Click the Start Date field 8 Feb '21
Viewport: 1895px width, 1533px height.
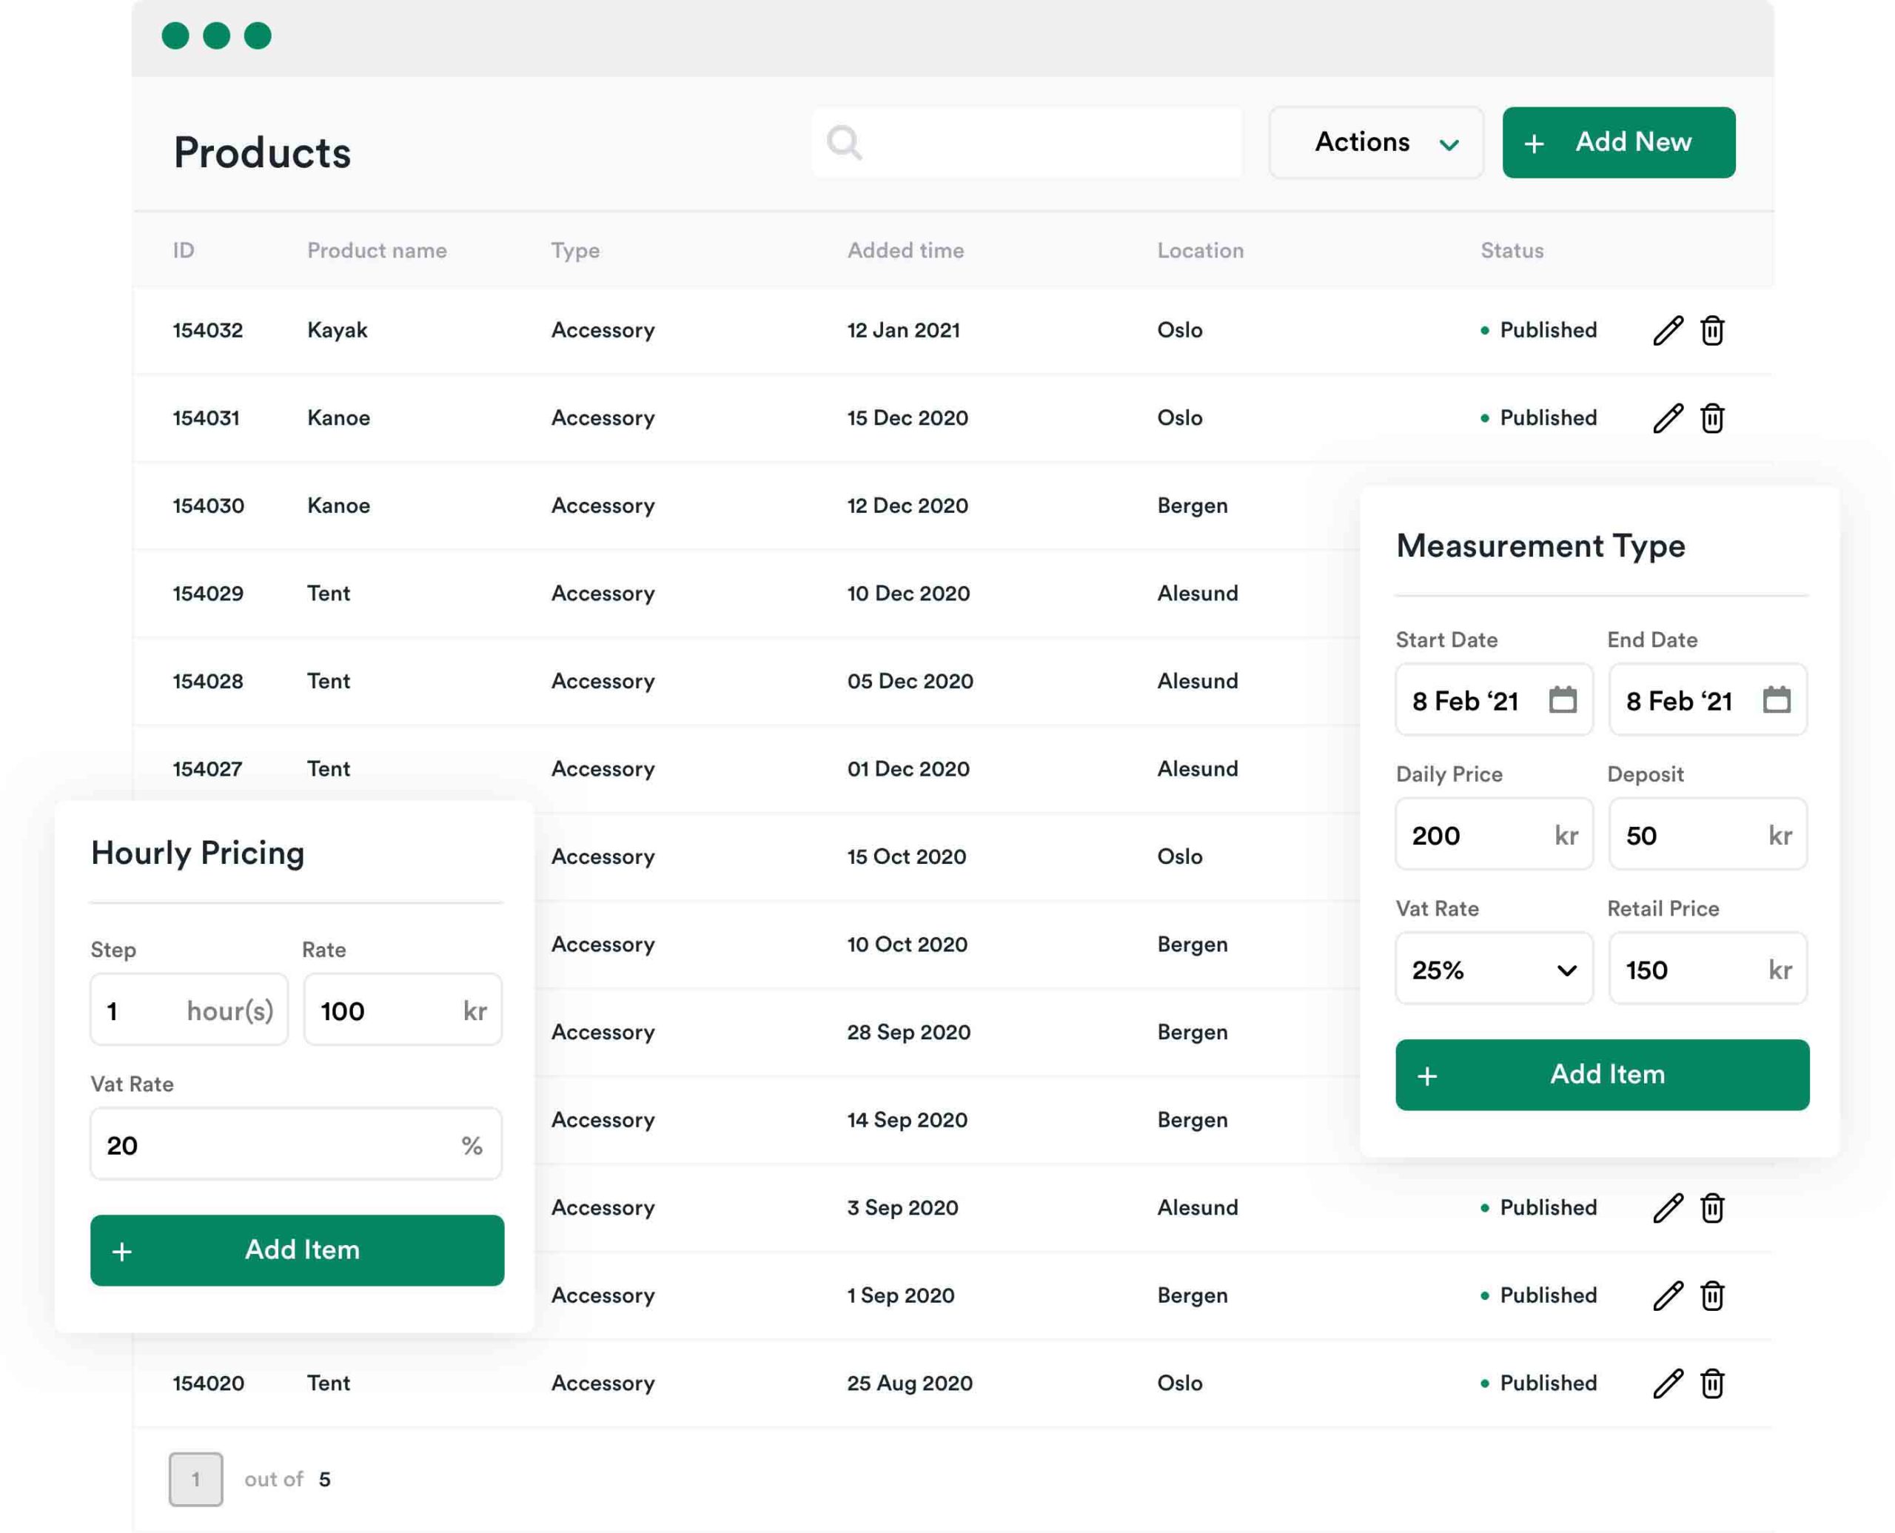click(x=1494, y=700)
